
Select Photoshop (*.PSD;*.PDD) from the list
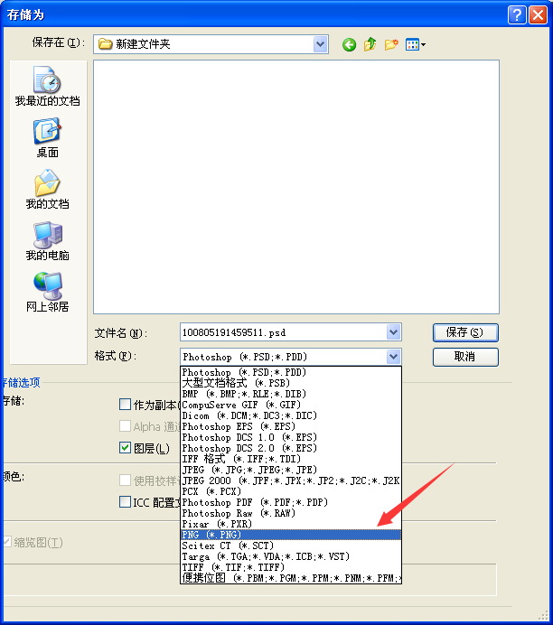pyautogui.click(x=291, y=372)
